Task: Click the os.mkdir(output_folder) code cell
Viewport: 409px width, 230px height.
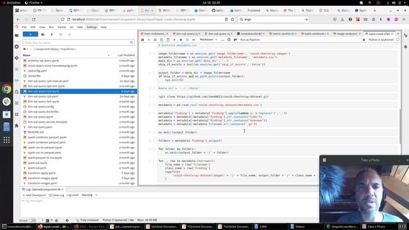Action: click(x=277, y=132)
